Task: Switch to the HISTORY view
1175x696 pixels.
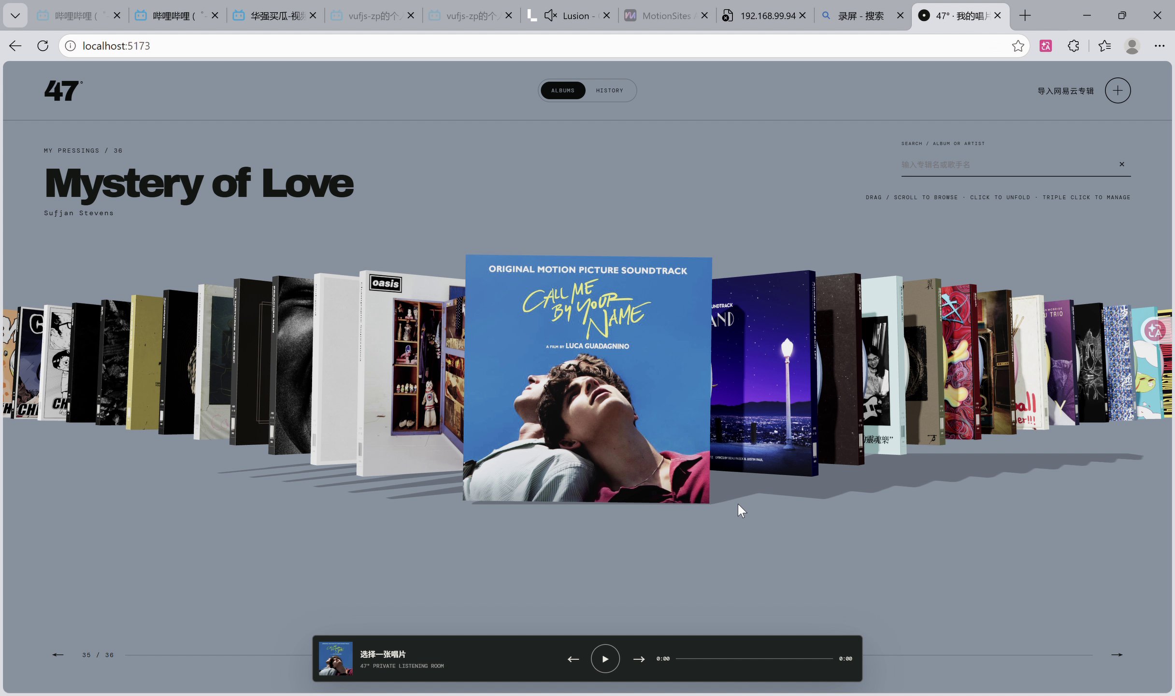Action: 609,90
